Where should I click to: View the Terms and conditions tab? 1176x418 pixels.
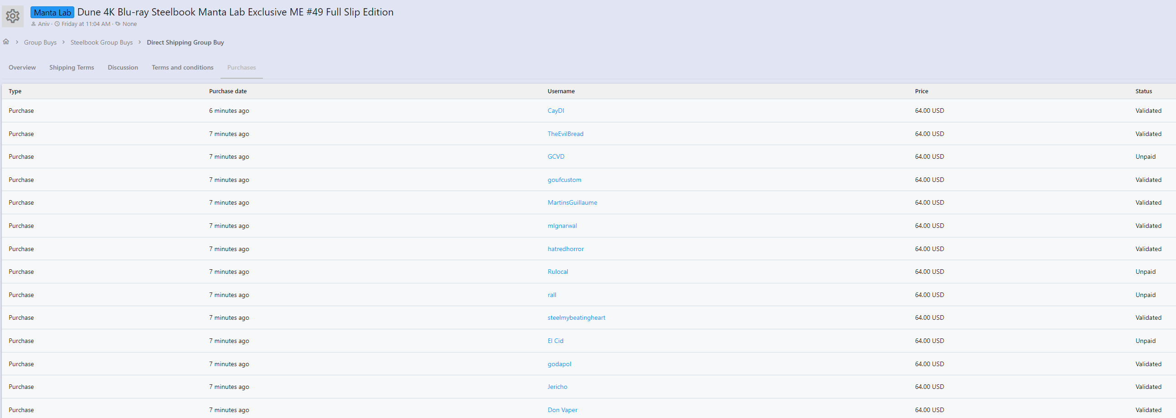pos(183,67)
